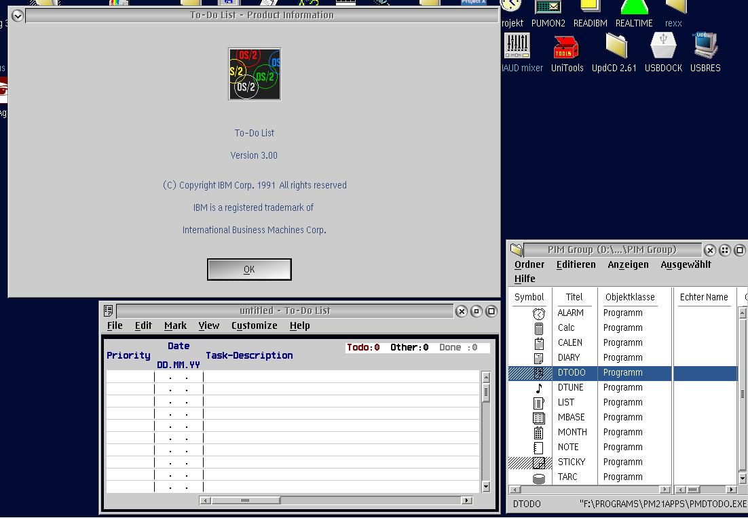Viewport: 748px width, 518px height.
Task: Click the Other:0 counter in To-Do List
Action: [x=409, y=347]
